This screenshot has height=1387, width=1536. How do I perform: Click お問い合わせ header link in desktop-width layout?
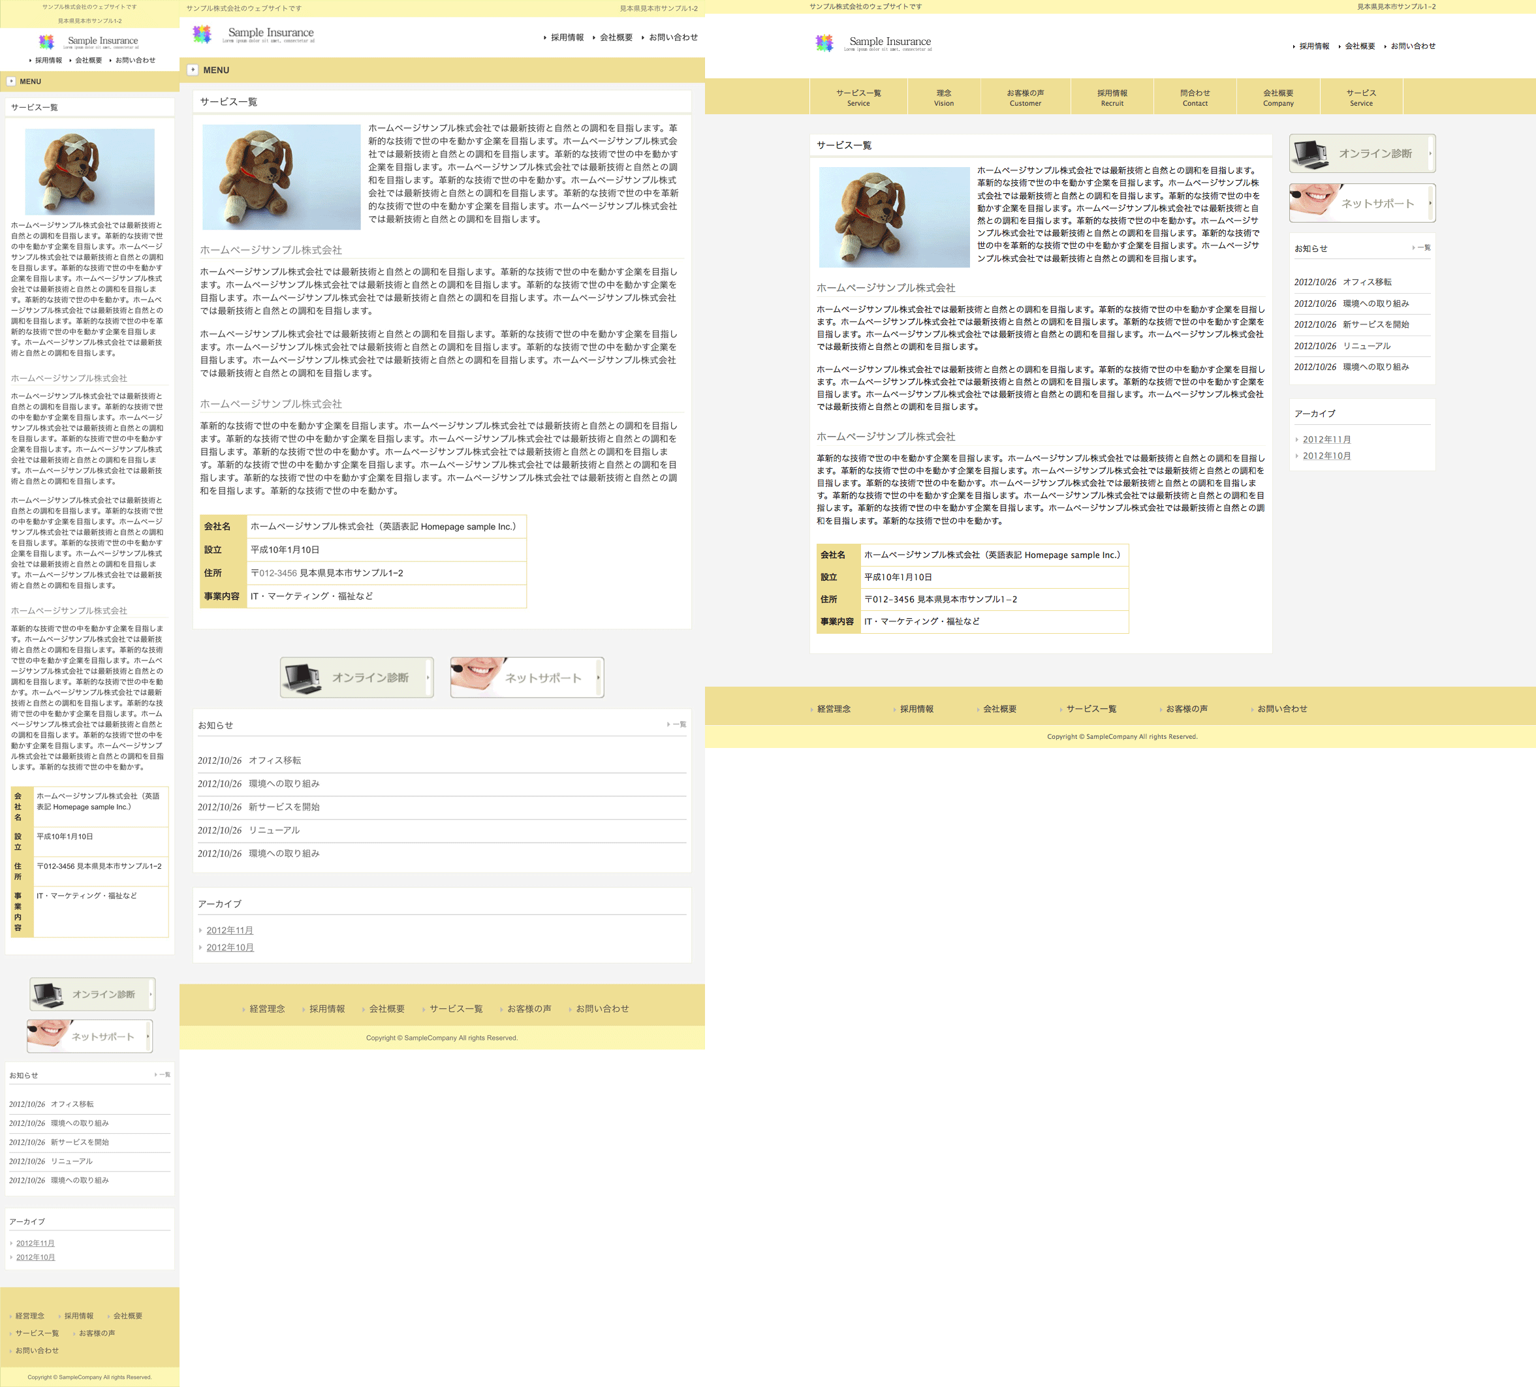pos(1413,46)
